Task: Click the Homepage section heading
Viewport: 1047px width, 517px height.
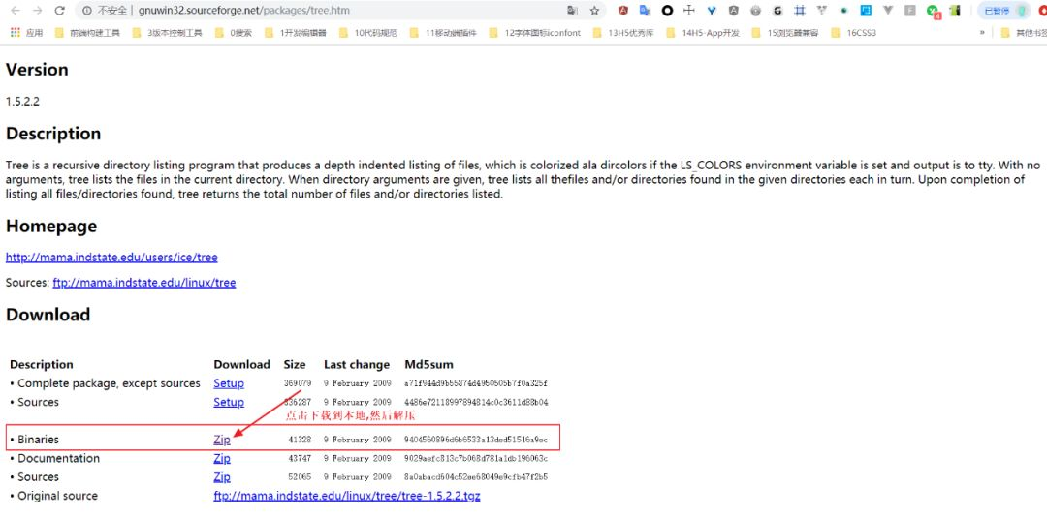Action: [51, 227]
